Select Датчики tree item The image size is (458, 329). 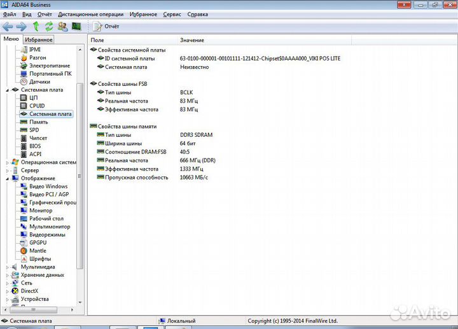39,82
